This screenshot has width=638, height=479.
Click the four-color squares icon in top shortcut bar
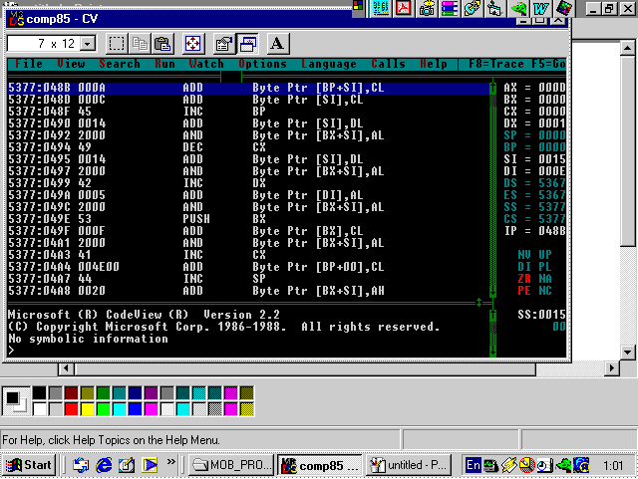pos(358,6)
